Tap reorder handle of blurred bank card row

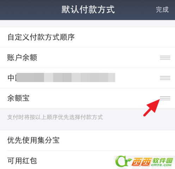pos(165,78)
